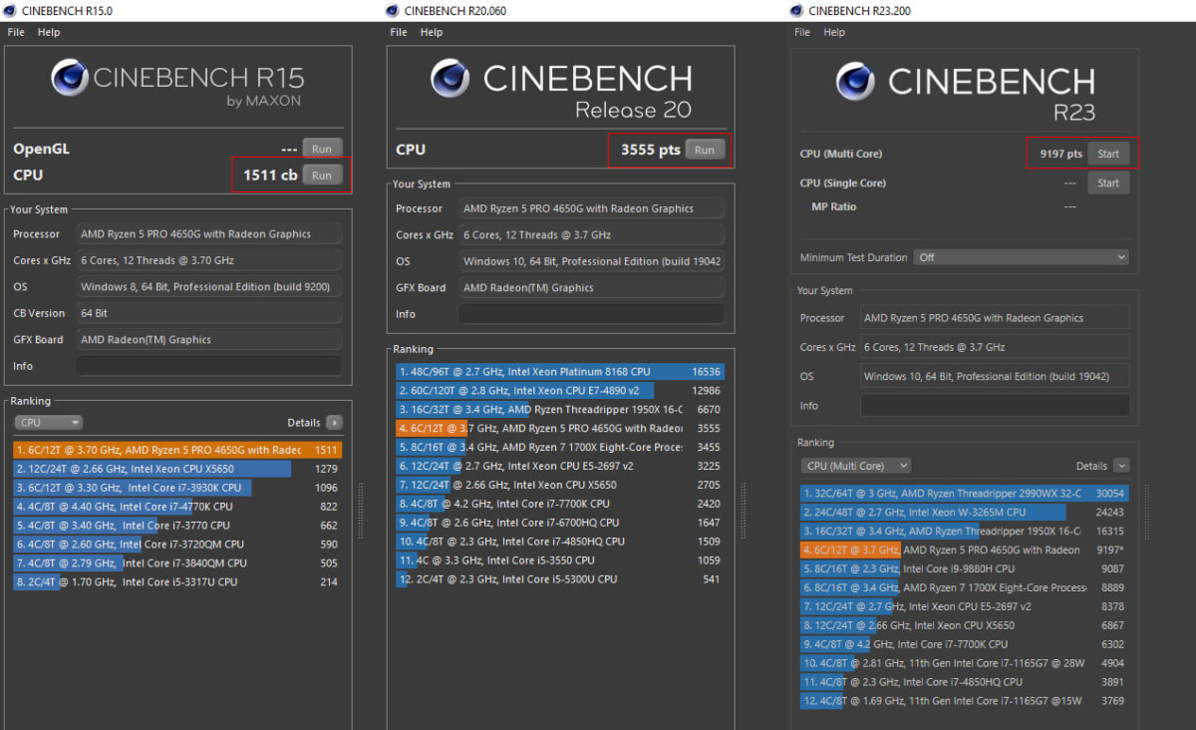Image resolution: width=1196 pixels, height=730 pixels.
Task: Click the OS field in Cinebench R23
Action: (x=996, y=377)
